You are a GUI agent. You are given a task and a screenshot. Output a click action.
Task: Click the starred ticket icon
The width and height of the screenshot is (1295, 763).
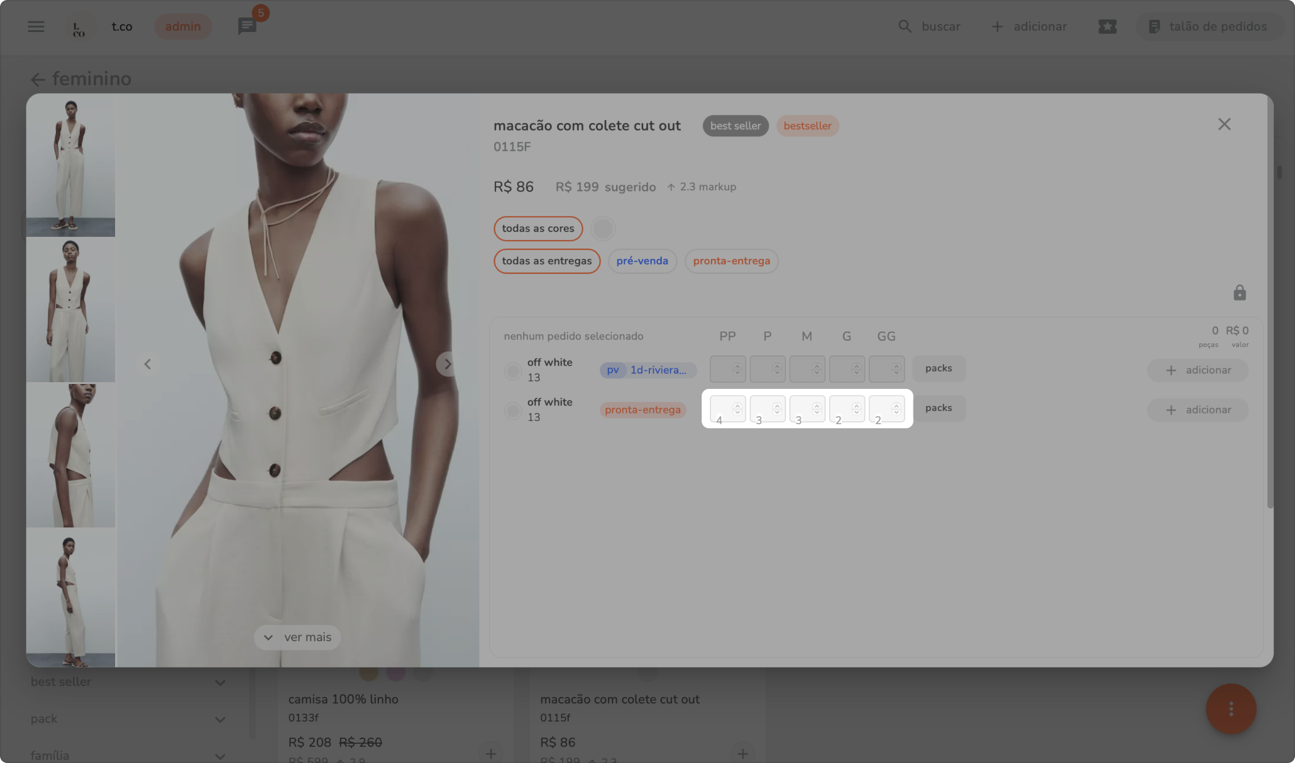[x=1107, y=26]
